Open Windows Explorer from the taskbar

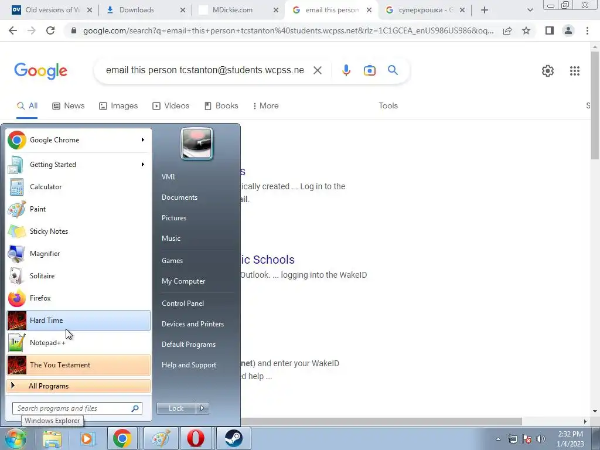tap(52, 439)
